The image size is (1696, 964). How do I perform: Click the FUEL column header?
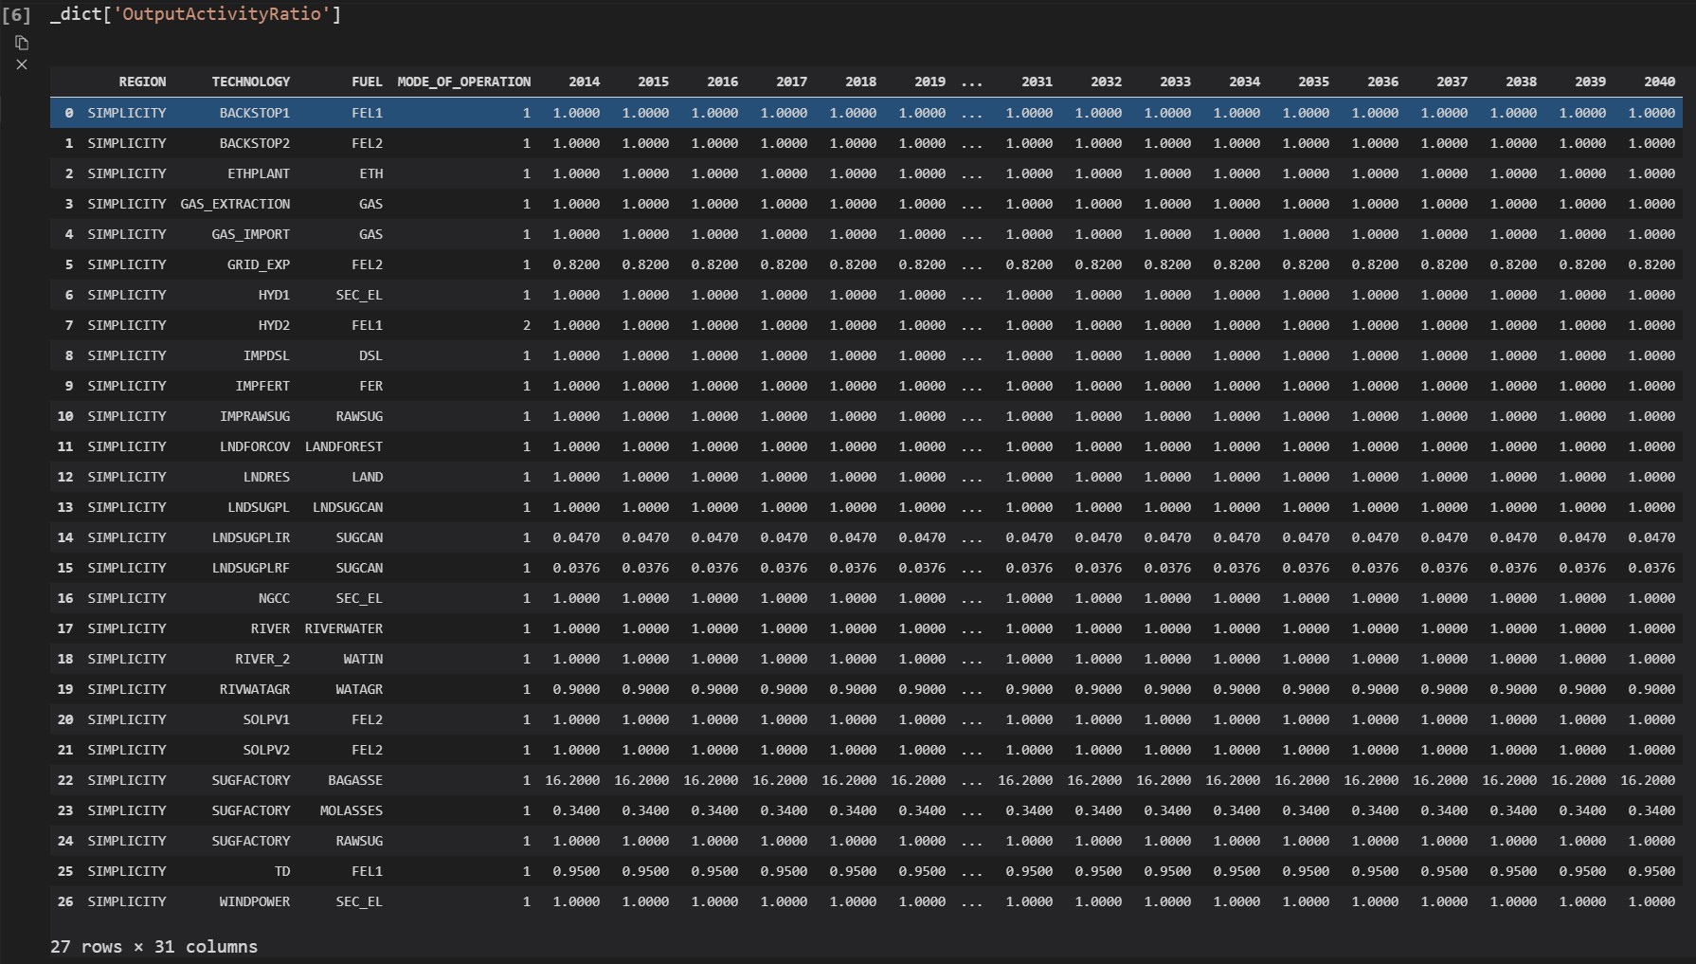click(368, 82)
